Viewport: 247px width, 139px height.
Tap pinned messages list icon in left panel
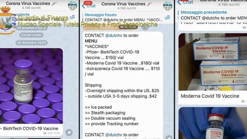72,17
